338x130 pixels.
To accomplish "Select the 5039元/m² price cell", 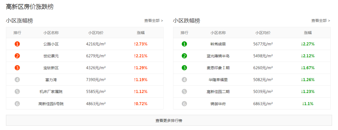I will (x=263, y=92).
